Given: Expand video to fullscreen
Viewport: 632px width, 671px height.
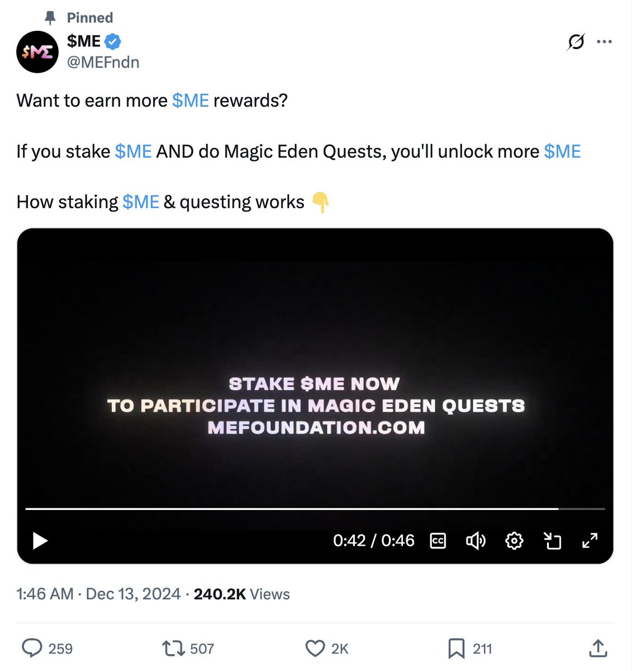Looking at the screenshot, I should click(590, 541).
